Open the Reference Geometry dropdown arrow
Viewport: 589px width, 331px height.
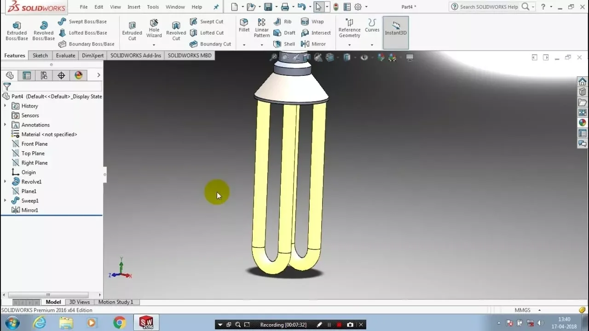(x=349, y=45)
